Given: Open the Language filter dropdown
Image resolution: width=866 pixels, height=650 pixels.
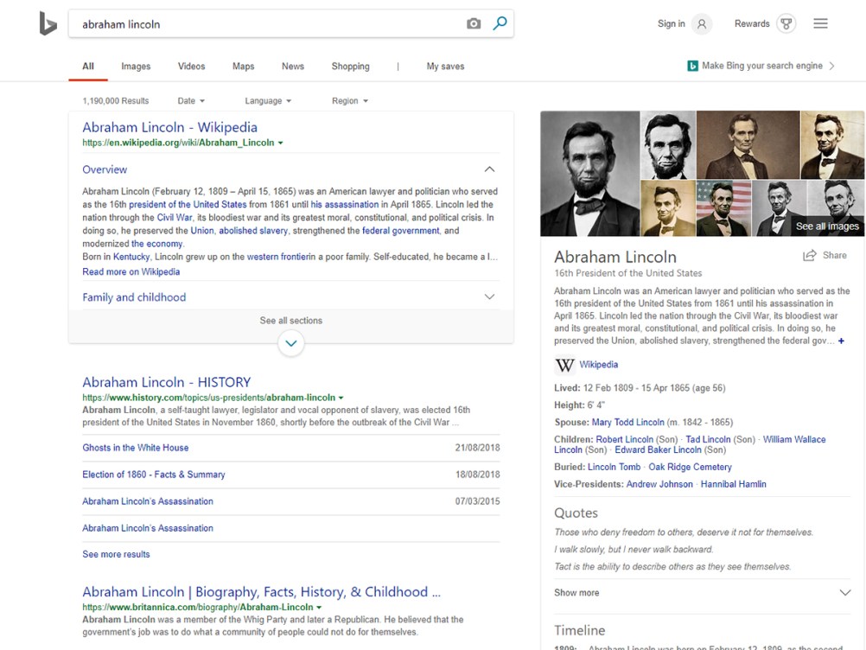Looking at the screenshot, I should point(267,100).
